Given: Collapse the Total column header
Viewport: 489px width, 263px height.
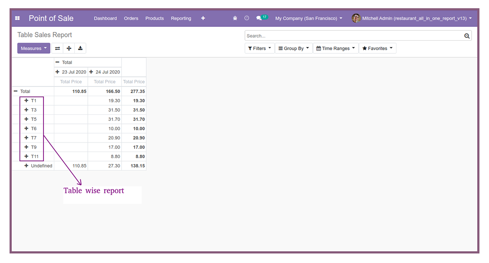Looking at the screenshot, I should pos(88,62).
